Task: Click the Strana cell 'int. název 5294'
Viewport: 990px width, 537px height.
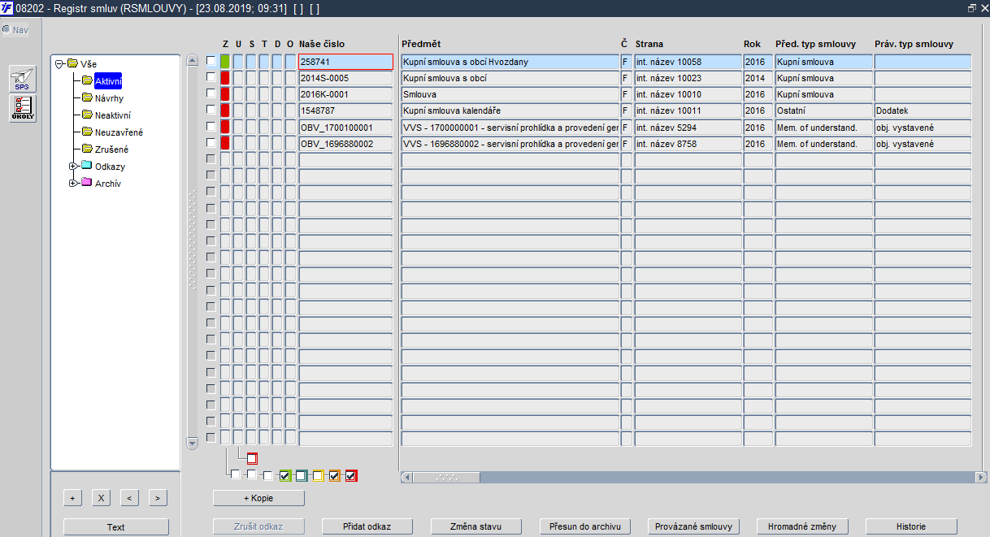Action: coord(688,127)
